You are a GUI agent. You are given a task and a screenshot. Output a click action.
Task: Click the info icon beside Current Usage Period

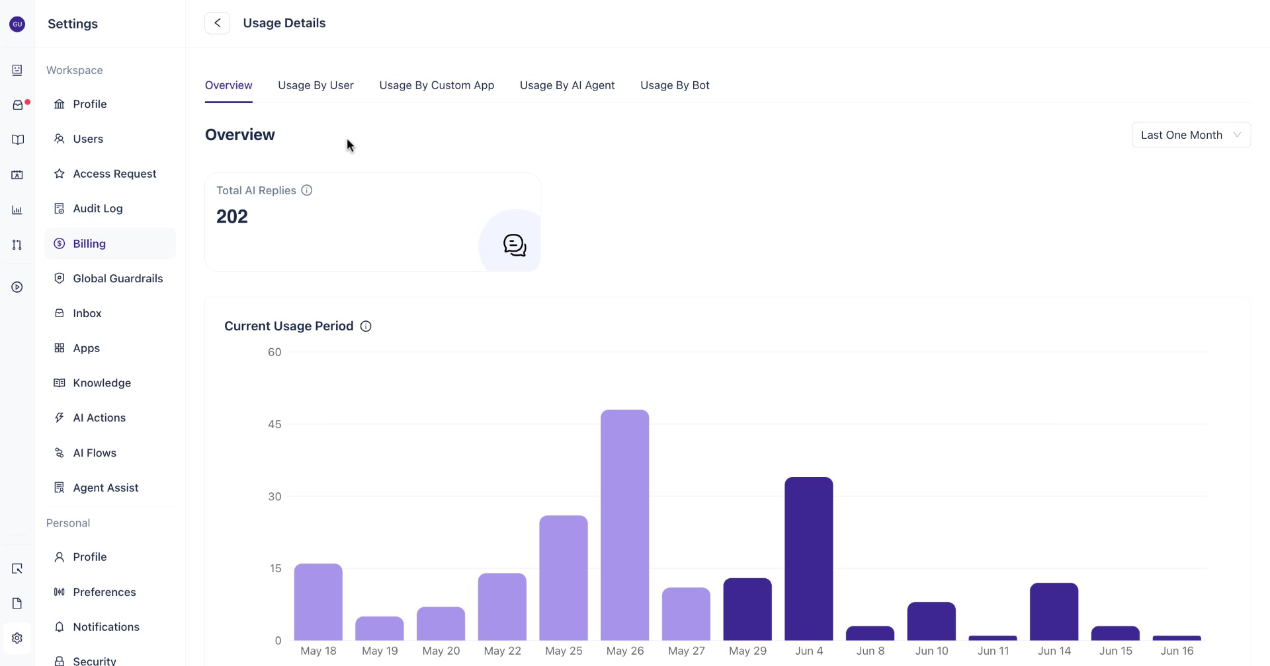click(366, 326)
